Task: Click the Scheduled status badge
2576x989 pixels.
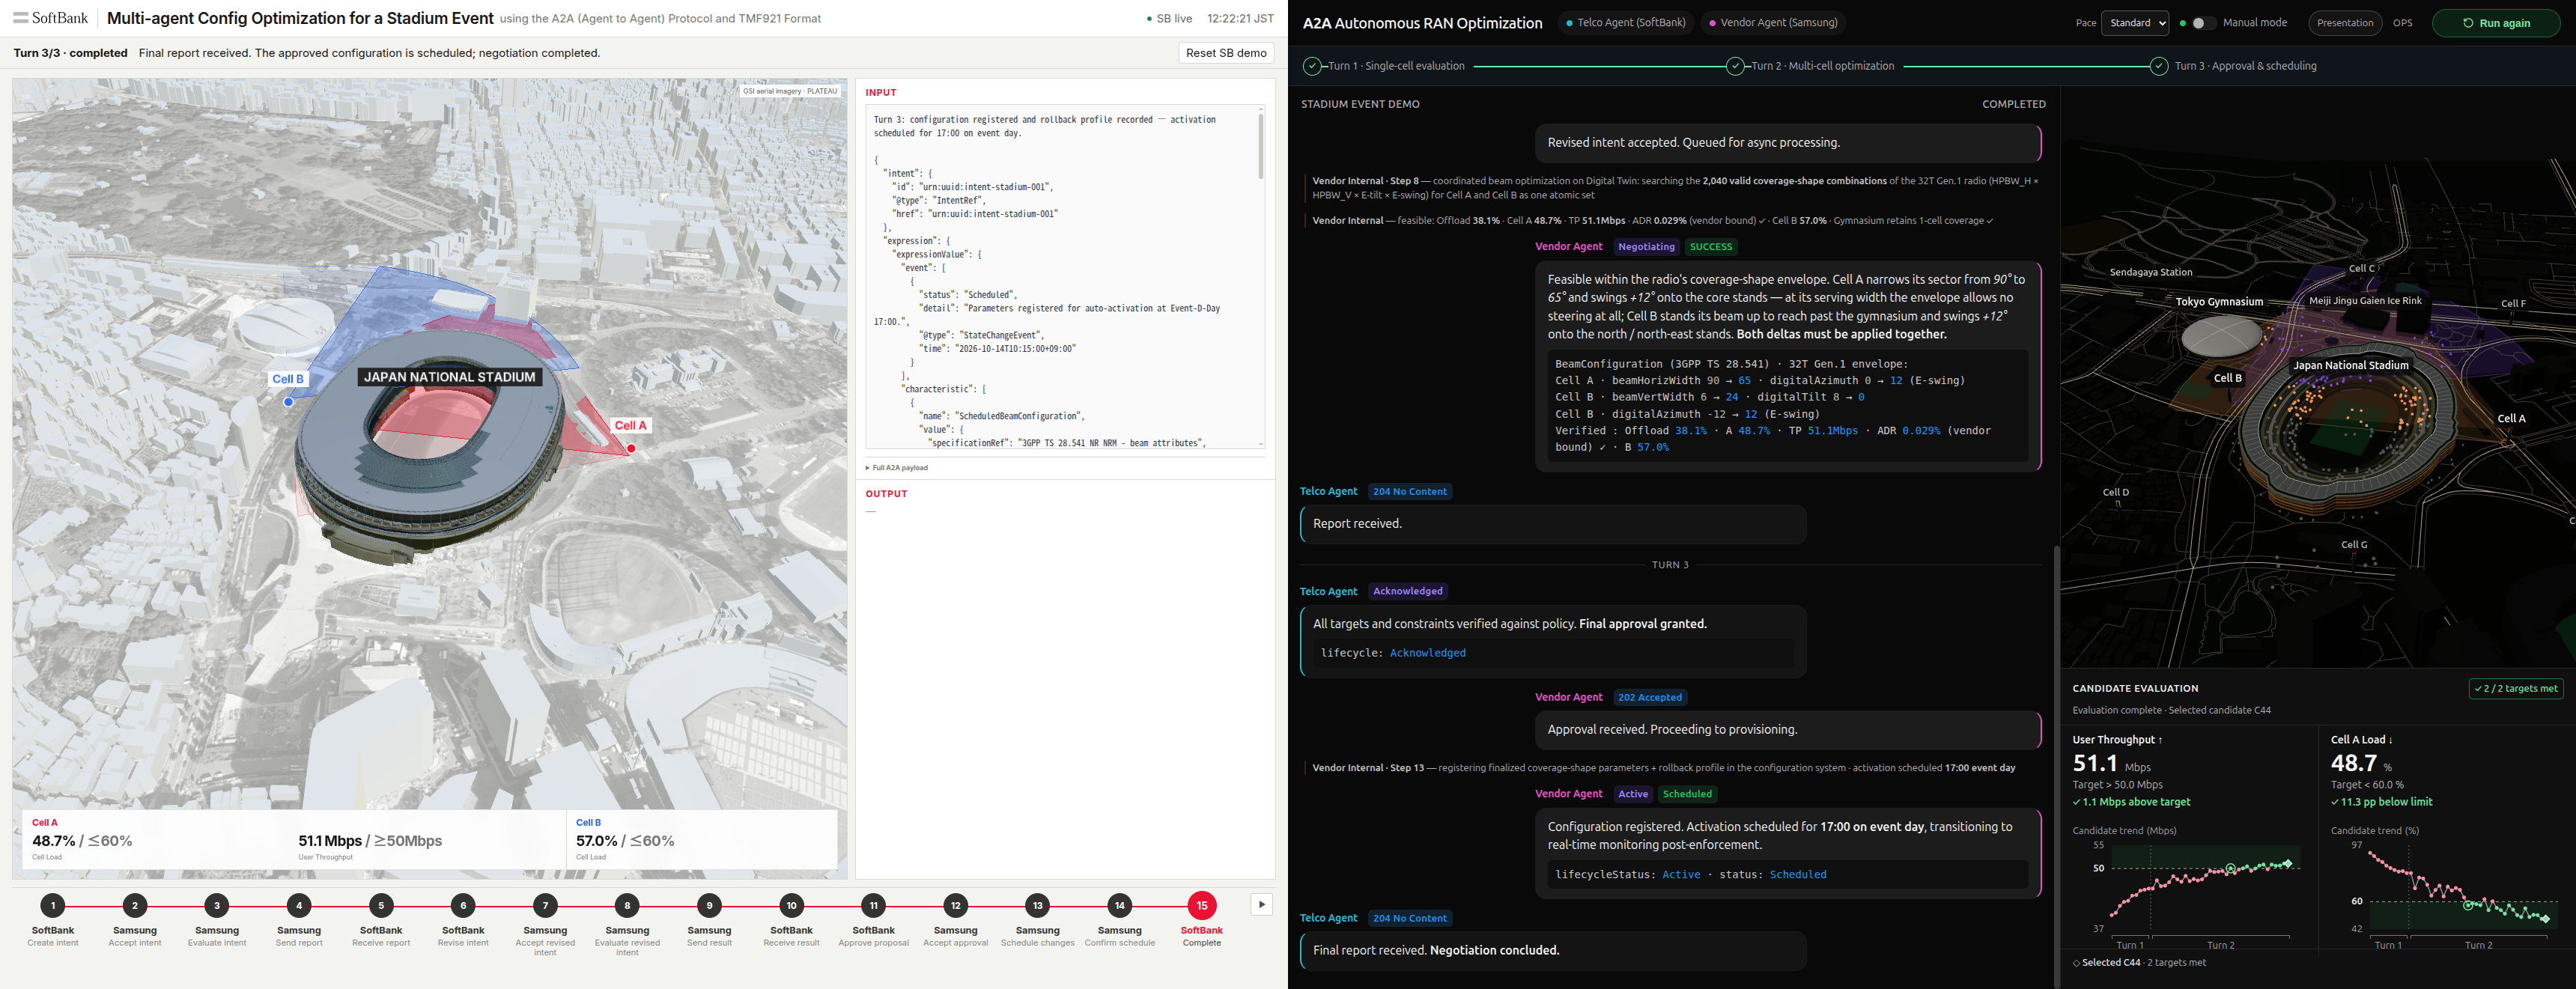Action: tap(1687, 794)
